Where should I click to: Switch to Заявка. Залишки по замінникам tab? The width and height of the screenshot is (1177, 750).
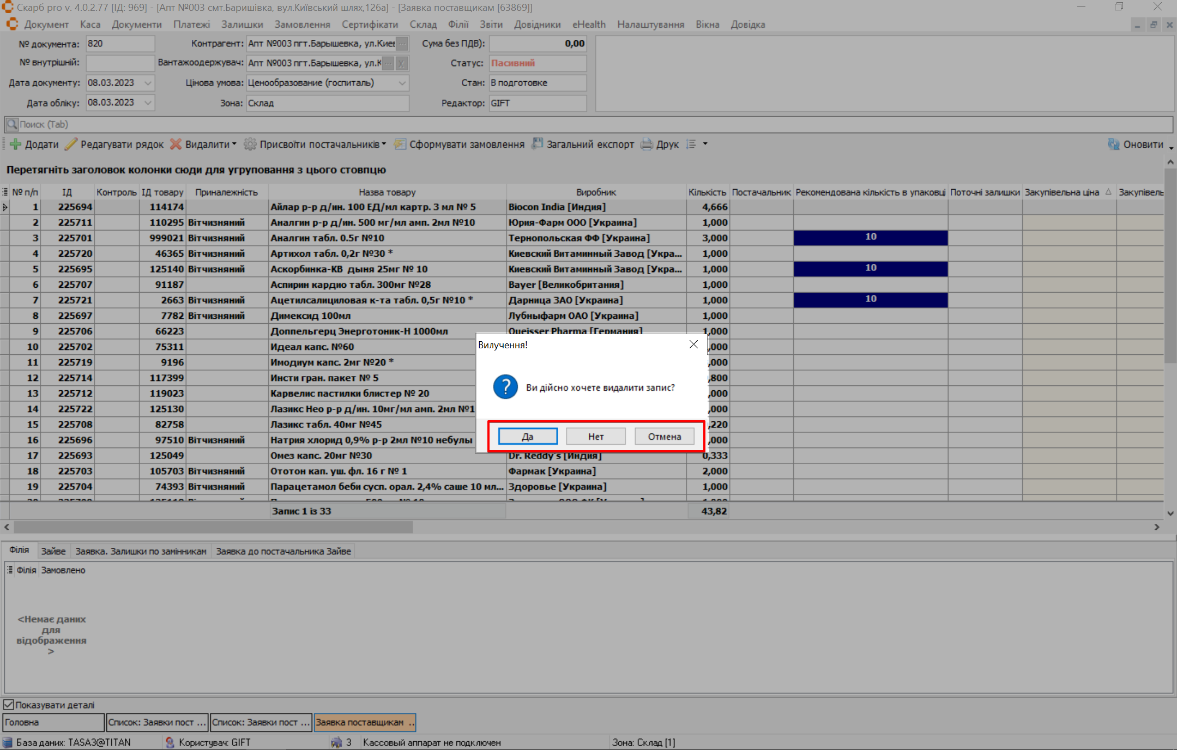tap(141, 551)
